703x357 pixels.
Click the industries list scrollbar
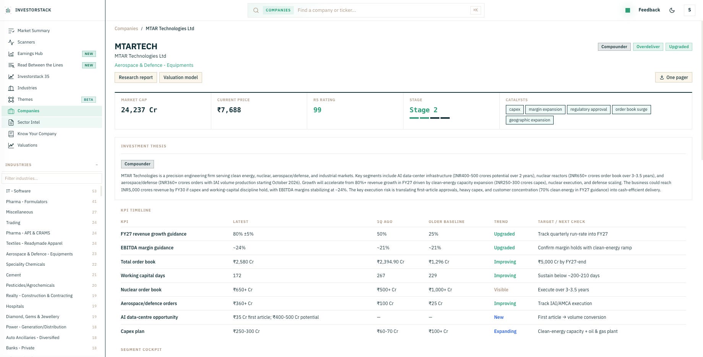[101, 191]
